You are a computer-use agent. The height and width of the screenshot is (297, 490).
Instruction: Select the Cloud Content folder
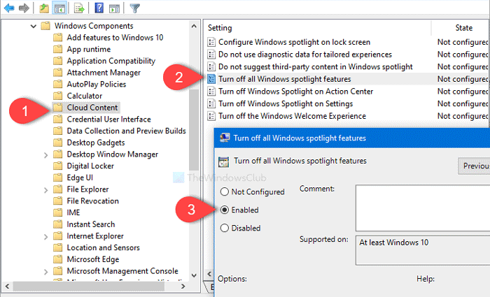[92, 108]
